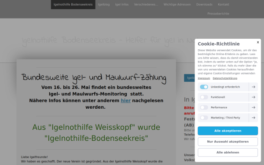This screenshot has width=264, height=165.
Task: Open Igel Infos menu
Action: 122,4
